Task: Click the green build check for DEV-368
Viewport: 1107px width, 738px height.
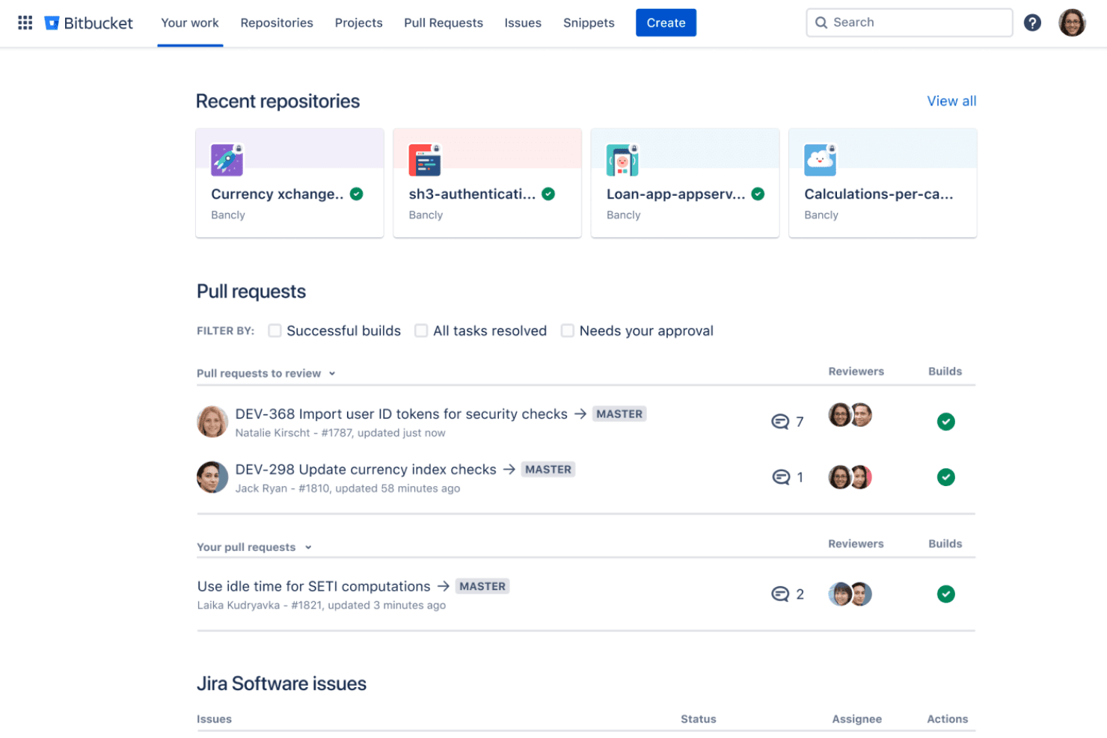Action: tap(945, 422)
